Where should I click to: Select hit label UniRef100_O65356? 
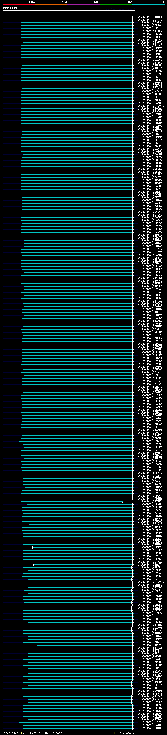tap(150, 510)
